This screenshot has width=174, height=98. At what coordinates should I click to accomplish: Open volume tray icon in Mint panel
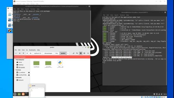coord(161,94)
